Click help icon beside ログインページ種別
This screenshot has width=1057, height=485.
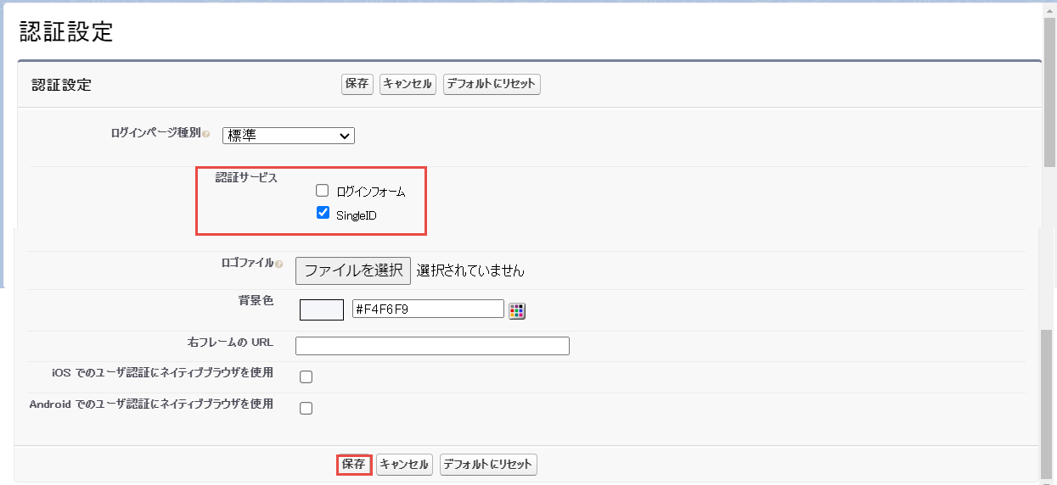(206, 135)
